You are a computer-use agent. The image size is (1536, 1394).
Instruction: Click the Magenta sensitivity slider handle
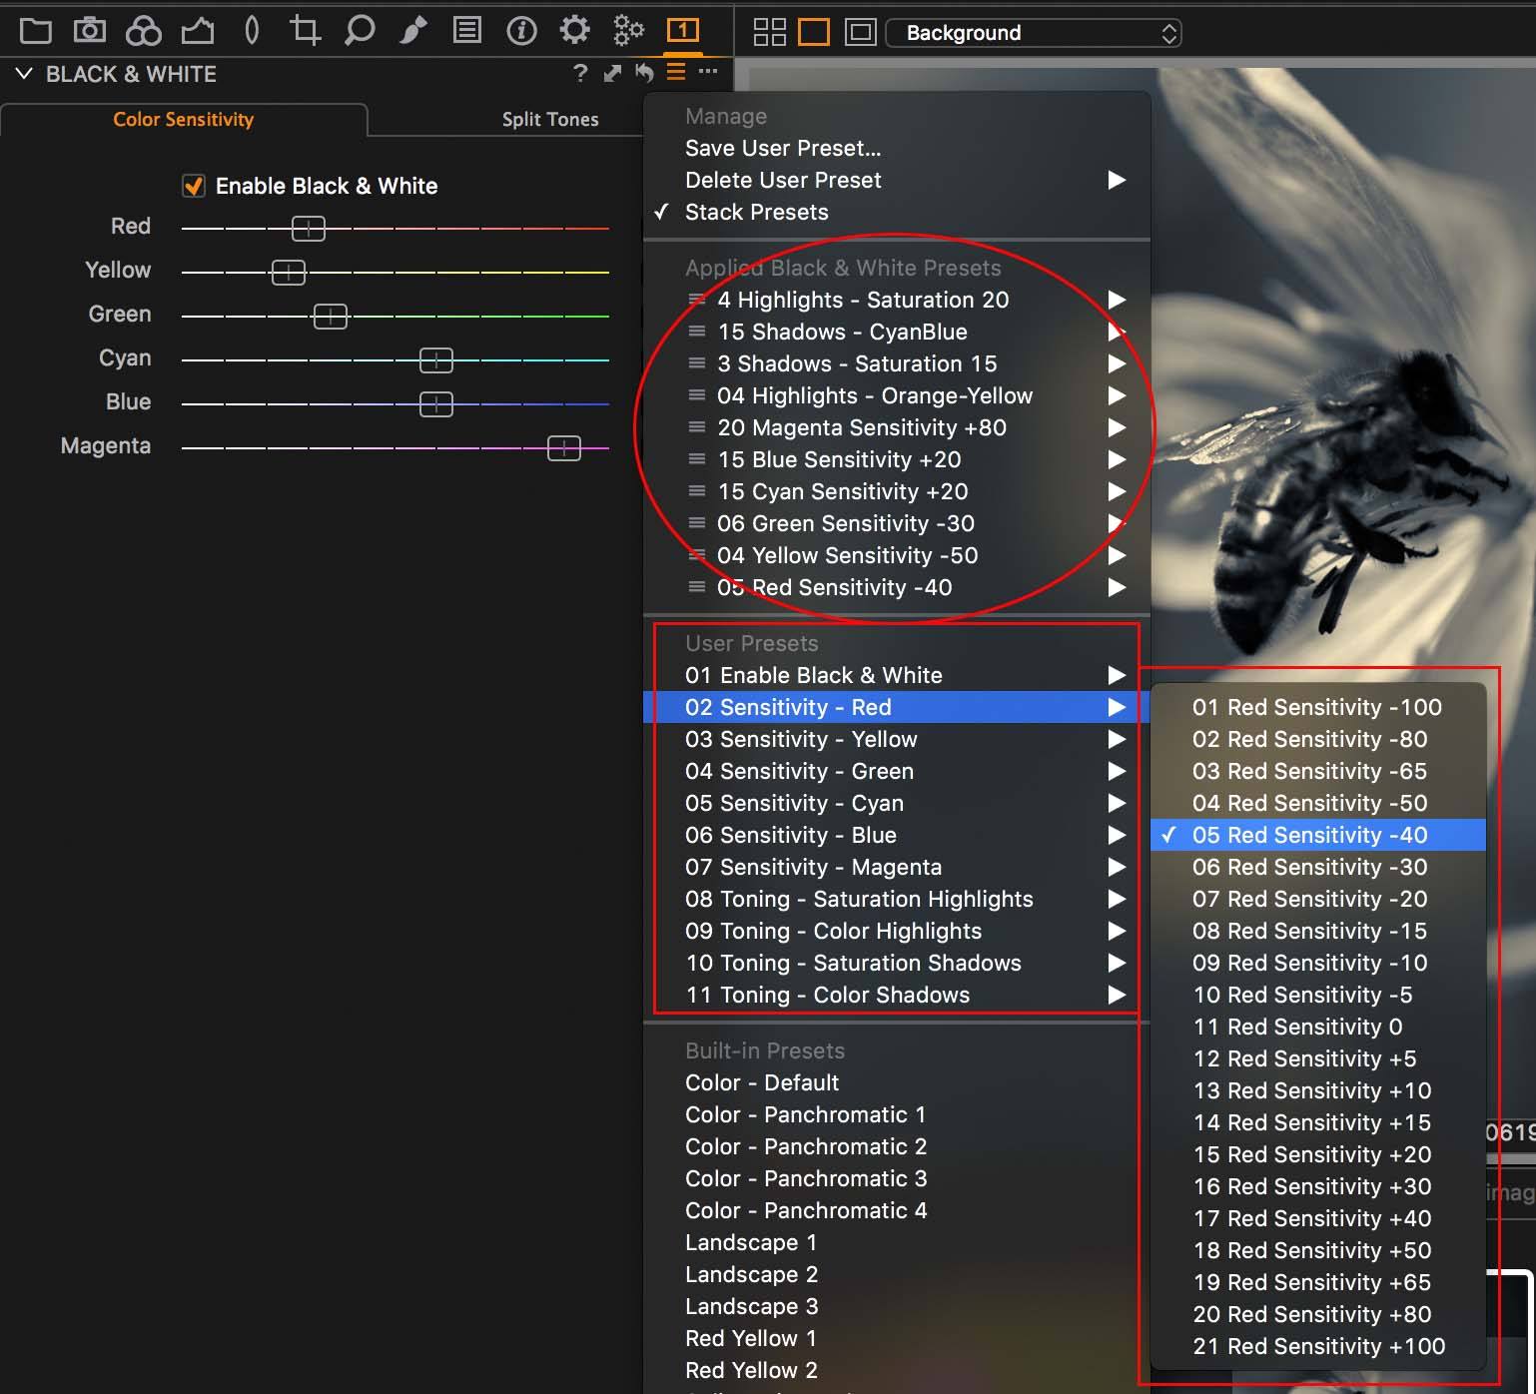564,448
